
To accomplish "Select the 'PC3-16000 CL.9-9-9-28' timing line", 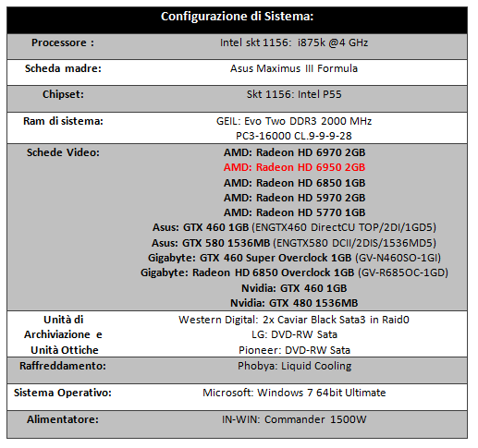I will click(294, 136).
